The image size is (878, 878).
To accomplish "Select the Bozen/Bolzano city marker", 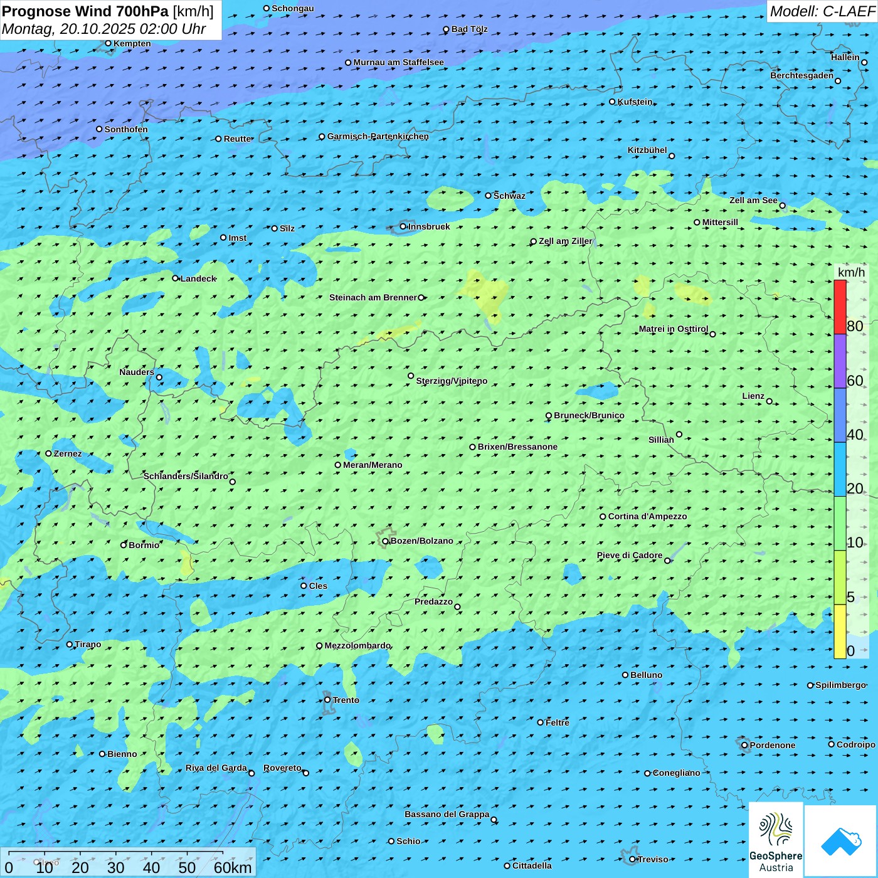I will (x=386, y=541).
